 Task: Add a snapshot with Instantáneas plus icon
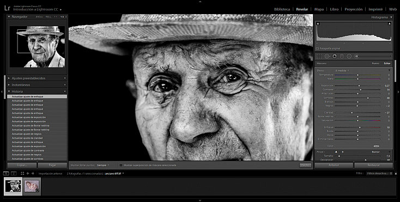(x=65, y=85)
